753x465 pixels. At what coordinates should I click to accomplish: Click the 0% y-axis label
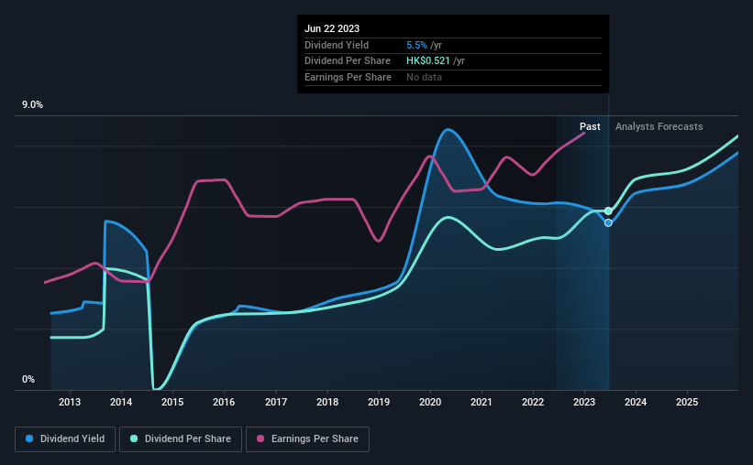(x=28, y=379)
